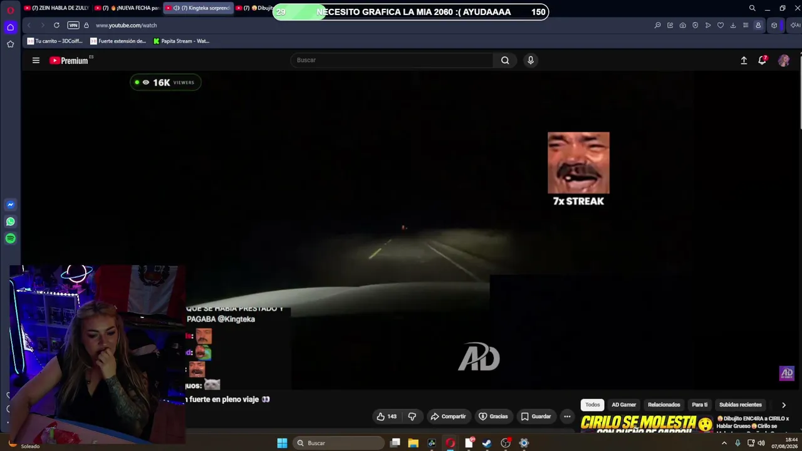Expand the system tray hidden icons
Image resolution: width=802 pixels, height=451 pixels.
[724, 443]
